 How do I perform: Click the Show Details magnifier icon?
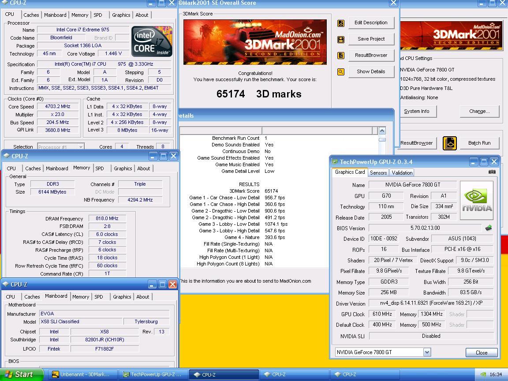point(341,71)
